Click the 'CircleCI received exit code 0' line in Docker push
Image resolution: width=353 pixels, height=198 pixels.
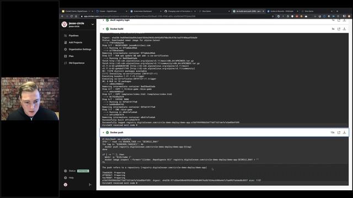pyautogui.click(x=120, y=183)
